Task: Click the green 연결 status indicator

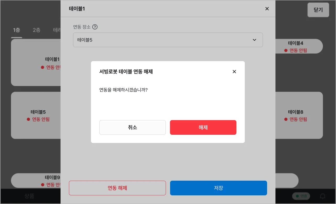Action: tap(301, 196)
